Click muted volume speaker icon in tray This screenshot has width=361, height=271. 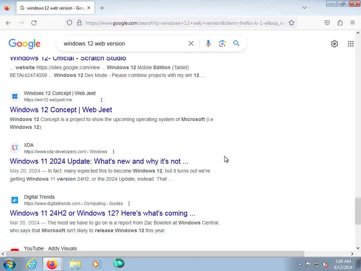[325, 264]
